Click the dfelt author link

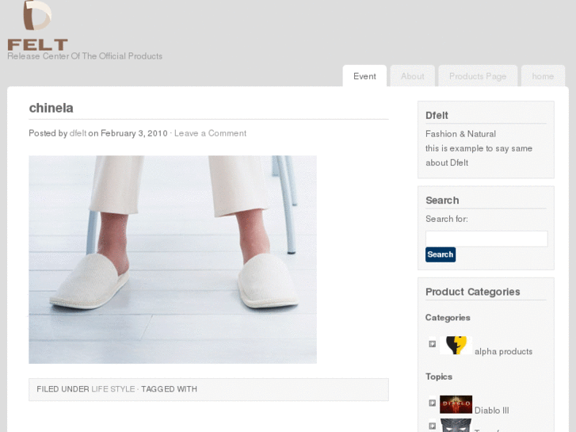(78, 133)
